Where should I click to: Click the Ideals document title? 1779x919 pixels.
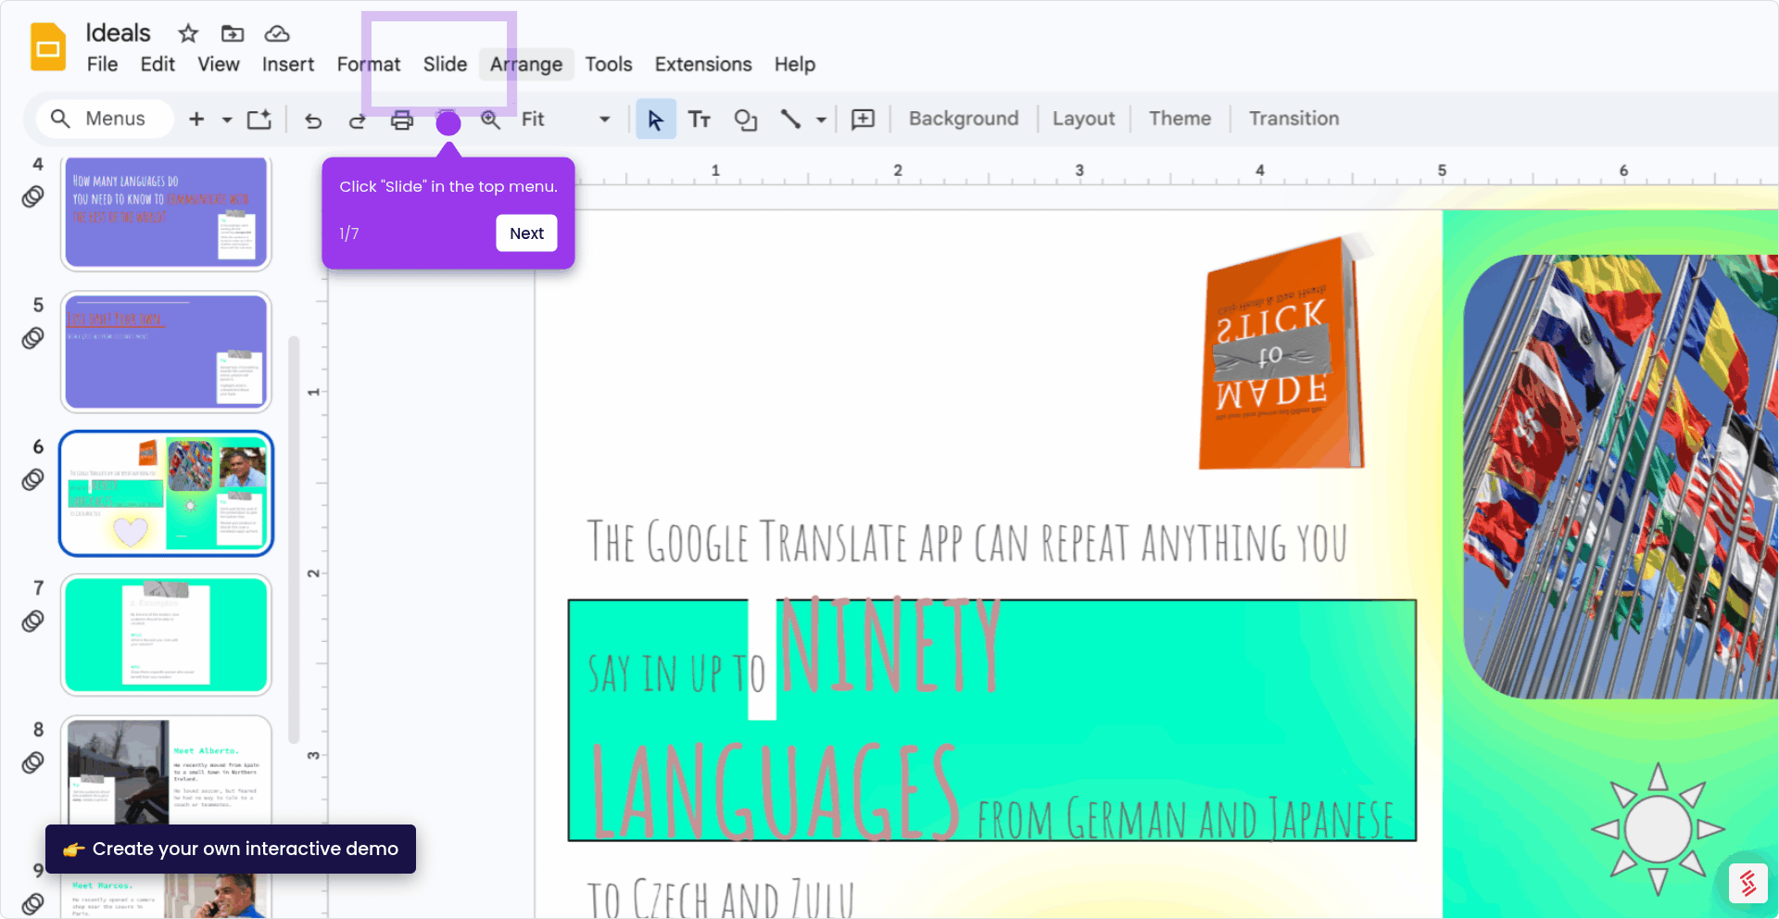tap(118, 33)
